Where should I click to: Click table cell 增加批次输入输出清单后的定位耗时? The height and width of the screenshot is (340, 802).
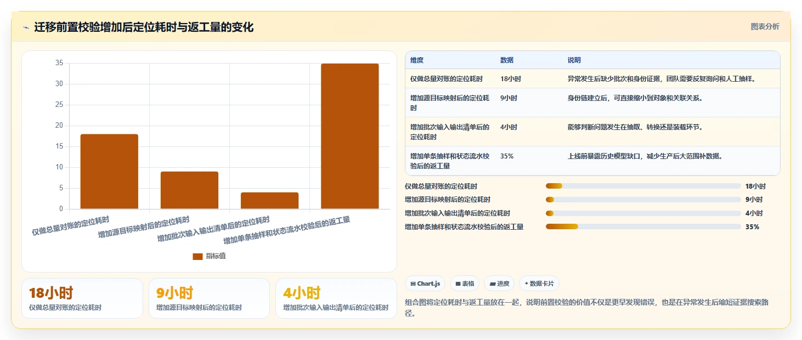click(x=450, y=132)
